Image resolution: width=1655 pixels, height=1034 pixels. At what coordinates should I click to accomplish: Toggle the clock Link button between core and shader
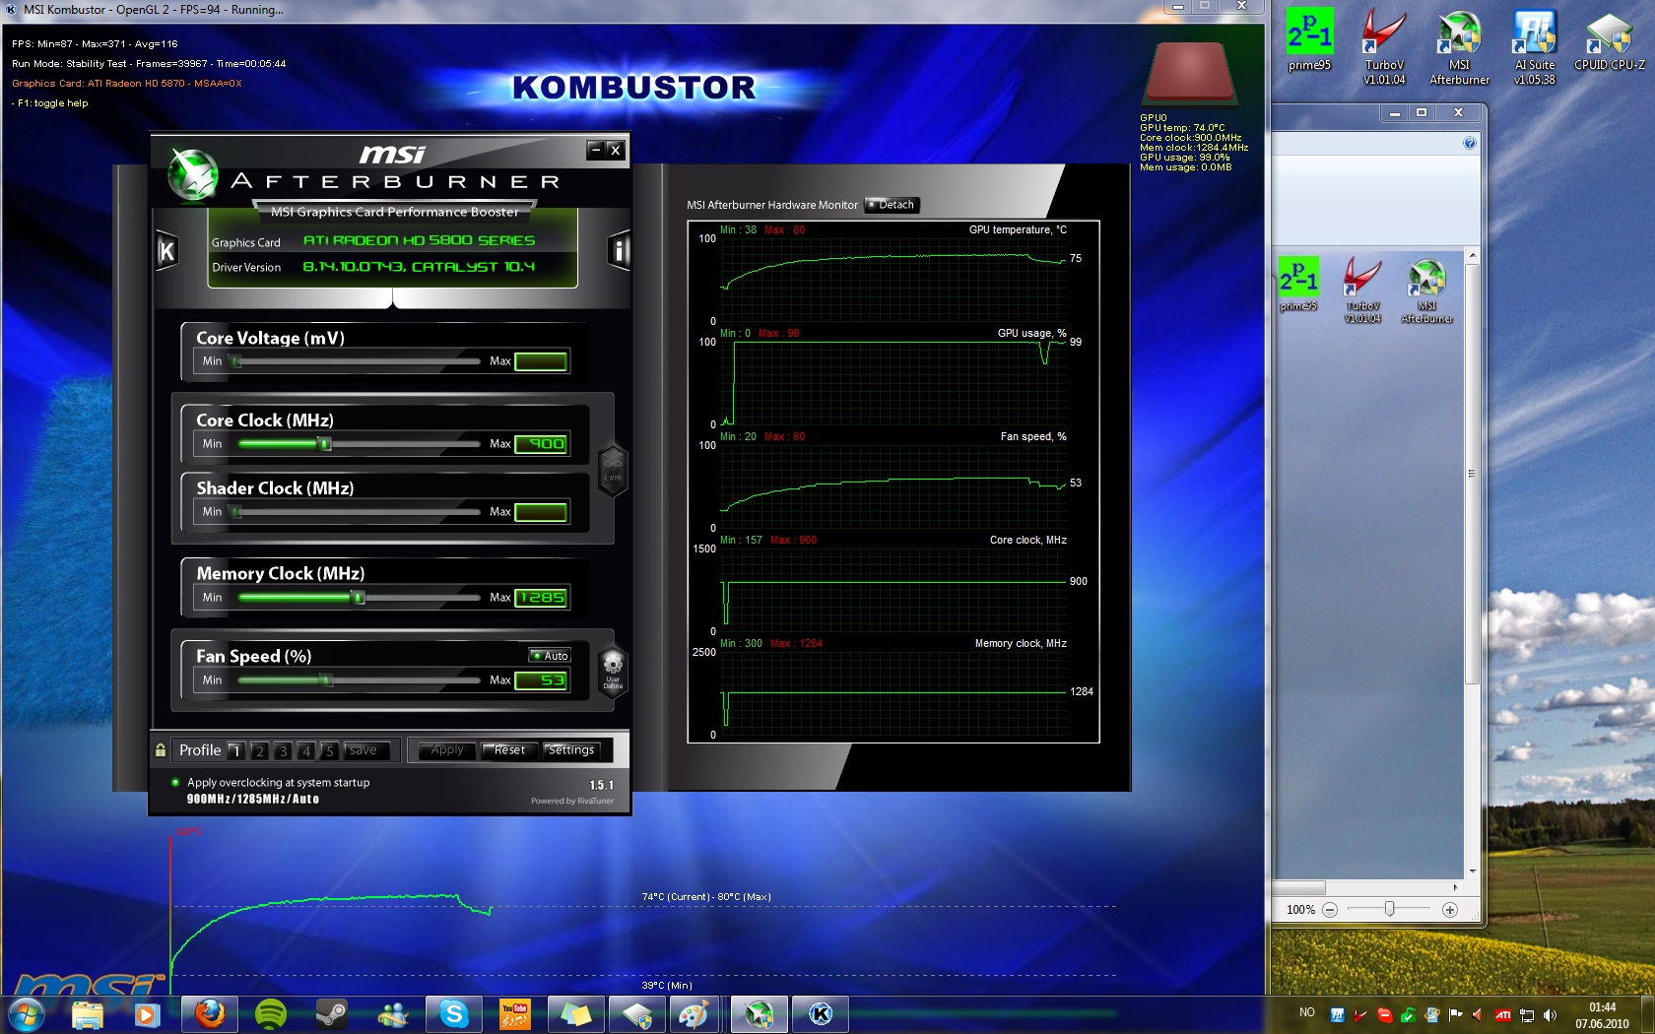[613, 470]
